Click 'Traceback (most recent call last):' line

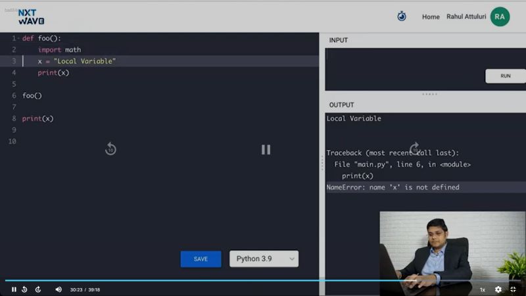pyautogui.click(x=393, y=153)
